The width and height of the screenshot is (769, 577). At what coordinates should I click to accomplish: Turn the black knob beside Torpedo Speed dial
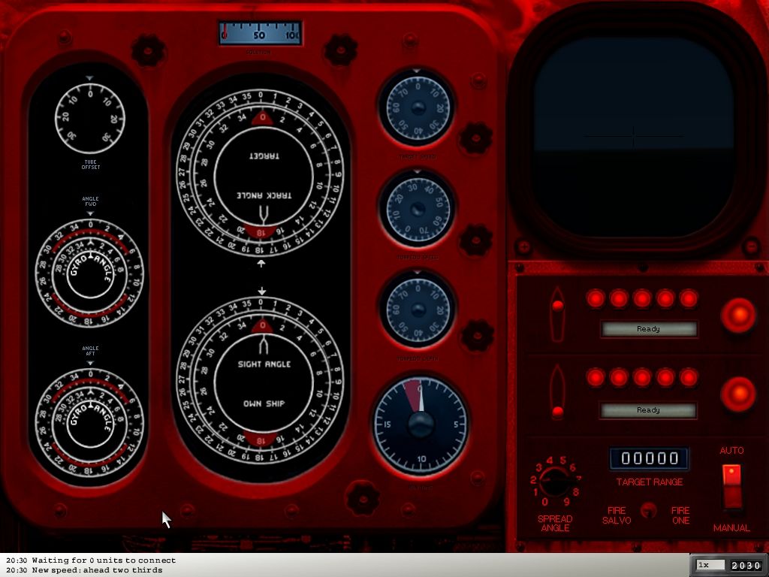475,240
